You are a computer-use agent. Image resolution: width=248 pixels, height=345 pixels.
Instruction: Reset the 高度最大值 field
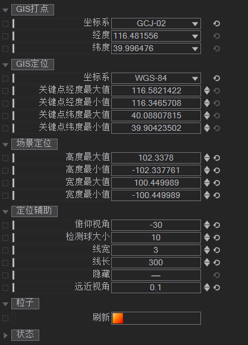click(x=216, y=158)
